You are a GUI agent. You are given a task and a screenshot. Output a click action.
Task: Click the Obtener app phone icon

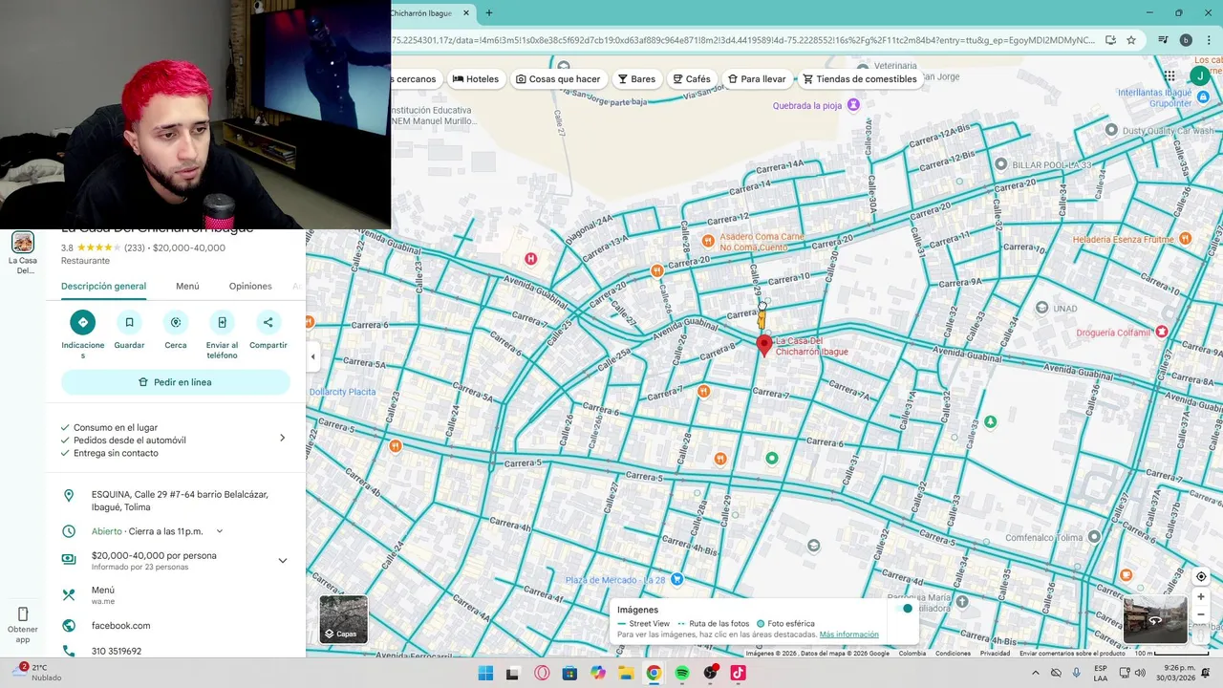click(23, 613)
